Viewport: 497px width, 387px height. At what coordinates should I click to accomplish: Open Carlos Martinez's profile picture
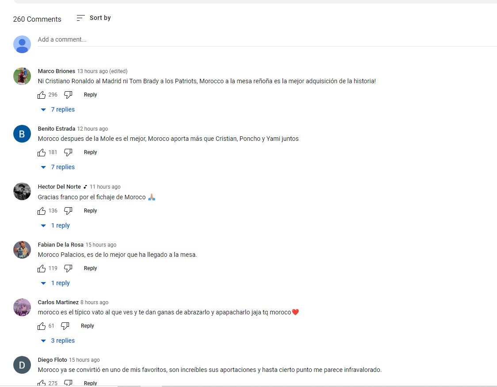22,307
